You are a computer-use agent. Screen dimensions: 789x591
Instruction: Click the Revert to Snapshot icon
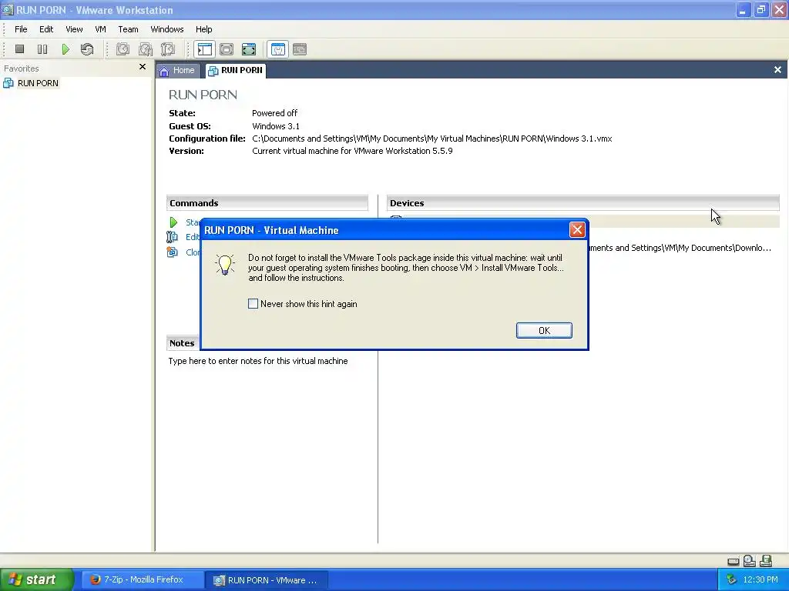[x=146, y=48]
